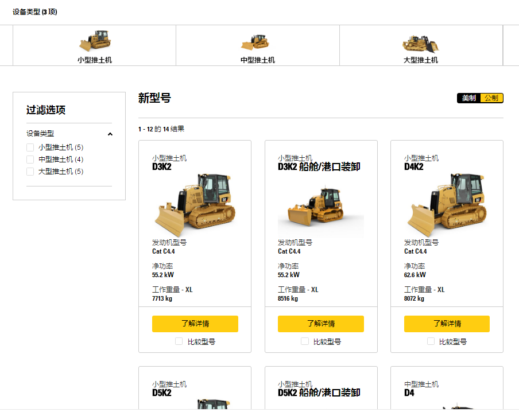Screen dimensions: 519x412
Task: Collapse the 设备类型 filter section arrow
Action: click(x=110, y=134)
